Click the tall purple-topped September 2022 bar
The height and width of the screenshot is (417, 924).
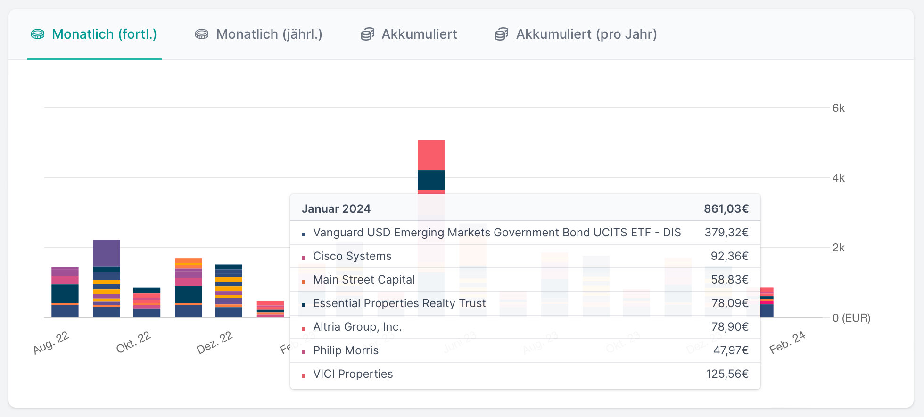[107, 278]
